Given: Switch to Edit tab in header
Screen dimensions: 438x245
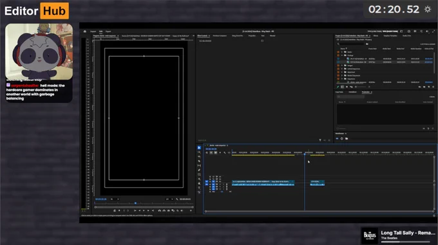Looking at the screenshot, I should tap(101, 32).
